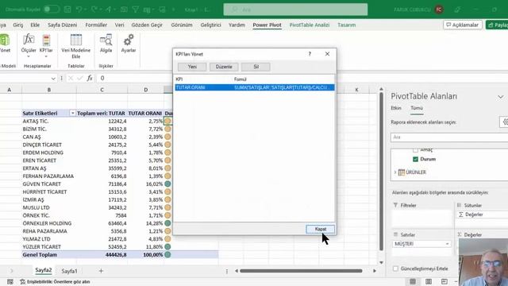Screen dimensions: 508x286
Task: Collapse the PivotTable Alanları pane chevron
Action: pos(501,97)
